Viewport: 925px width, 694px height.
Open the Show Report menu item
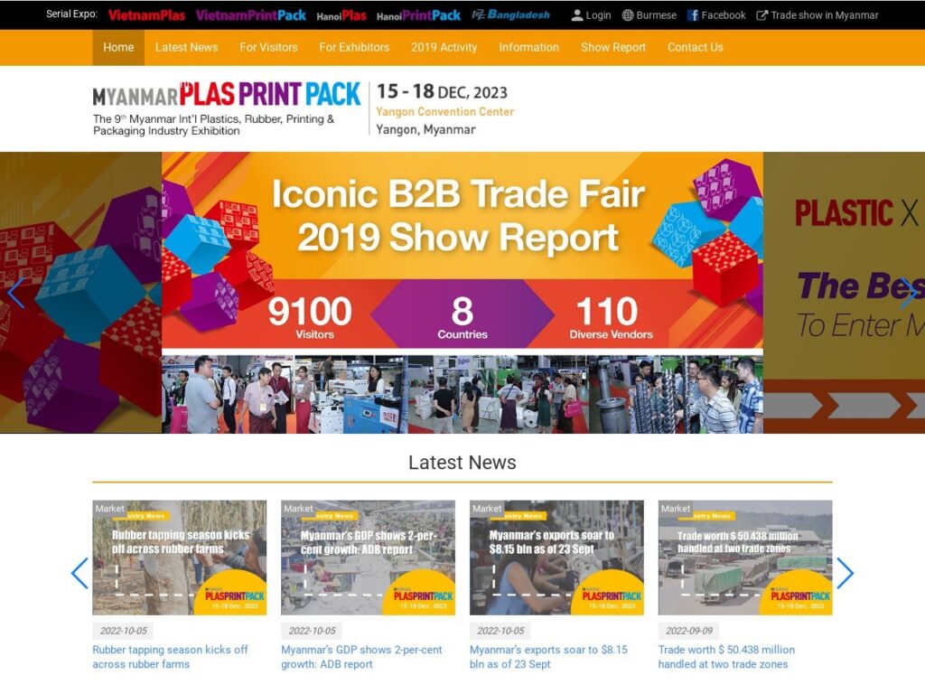pos(613,47)
